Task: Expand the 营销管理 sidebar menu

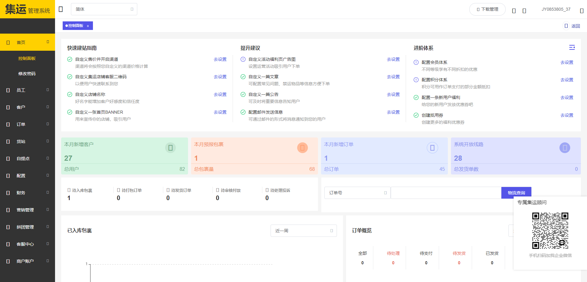Action: (28, 210)
